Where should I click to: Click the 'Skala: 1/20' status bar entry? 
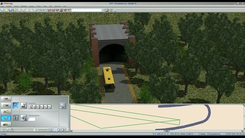click(210, 134)
